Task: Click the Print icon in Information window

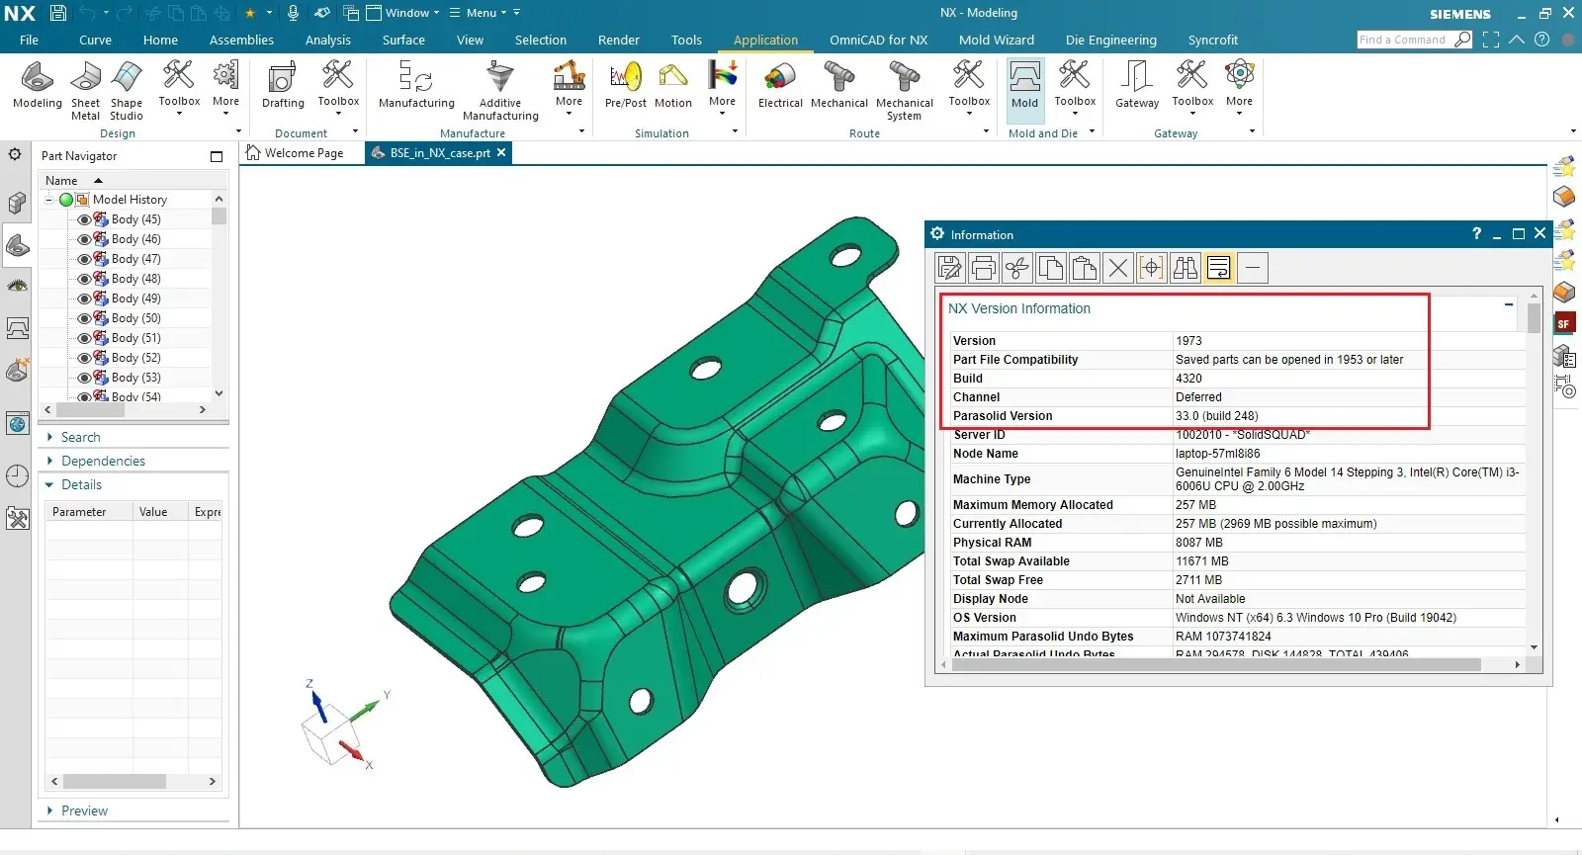Action: [984, 268]
